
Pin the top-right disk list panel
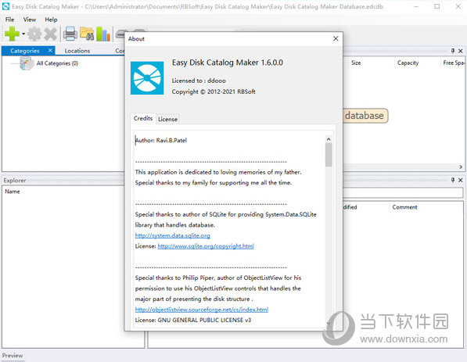pyautogui.click(x=453, y=51)
